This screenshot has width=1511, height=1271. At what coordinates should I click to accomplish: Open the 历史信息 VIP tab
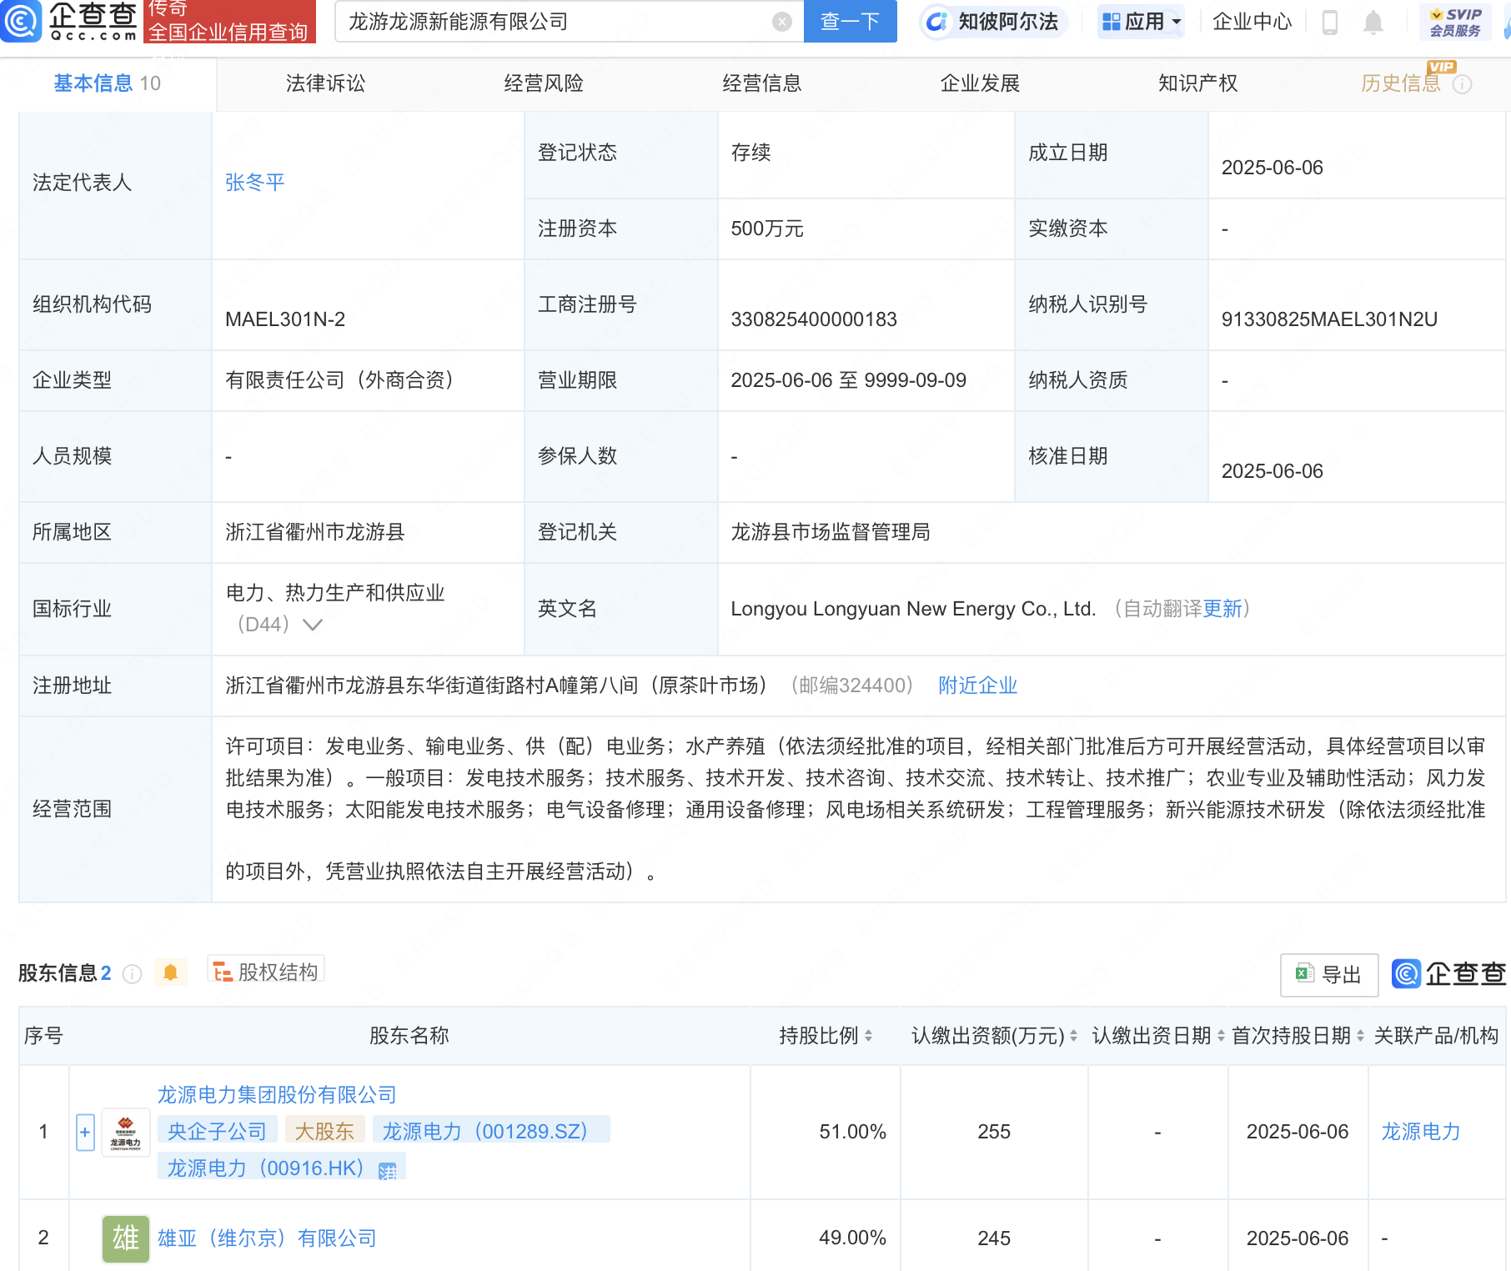[x=1401, y=83]
